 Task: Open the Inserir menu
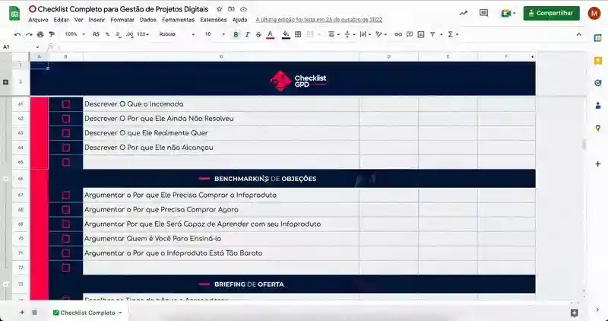pyautogui.click(x=97, y=20)
